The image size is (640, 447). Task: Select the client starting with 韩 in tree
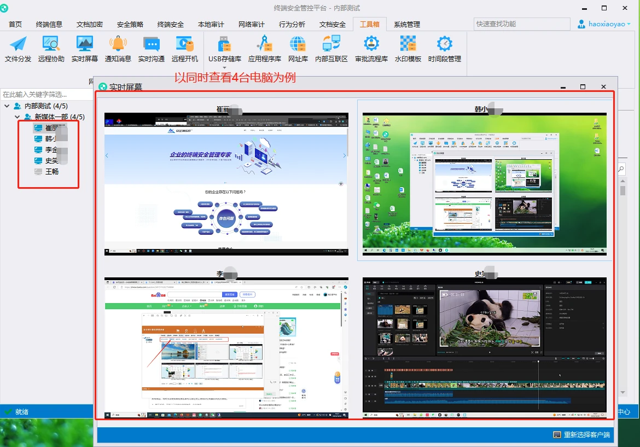[x=50, y=139]
